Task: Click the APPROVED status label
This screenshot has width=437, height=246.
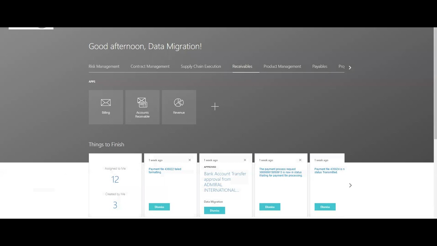Action: pos(210,167)
